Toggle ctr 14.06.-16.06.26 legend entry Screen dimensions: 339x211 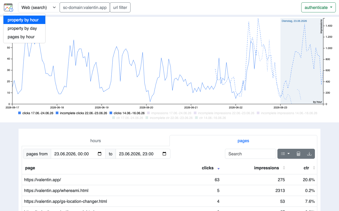click(x=210, y=118)
